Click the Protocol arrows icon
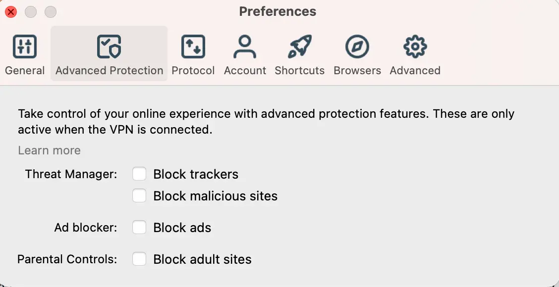This screenshot has height=287, width=559. point(193,46)
